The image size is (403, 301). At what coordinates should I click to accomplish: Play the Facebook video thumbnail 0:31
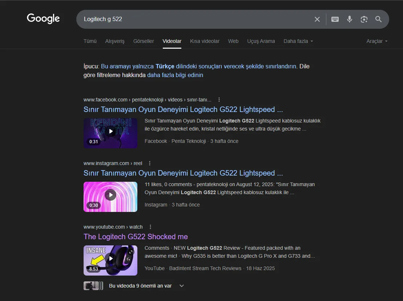(110, 133)
